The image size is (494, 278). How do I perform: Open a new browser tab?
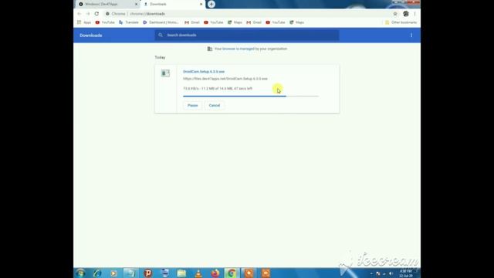[x=211, y=4]
